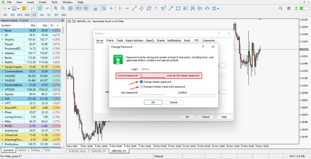Click the Change Password help question mark
Screen dimensions: 311x159
pyautogui.click(x=203, y=47)
